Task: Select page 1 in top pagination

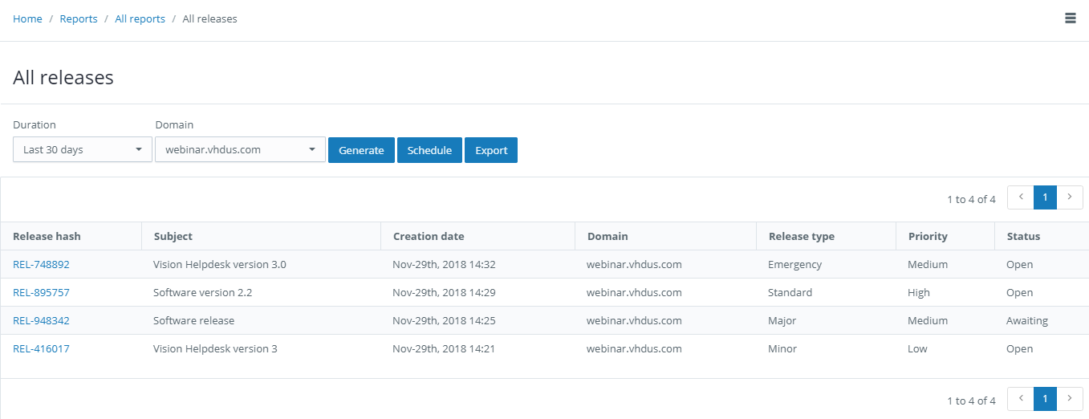Action: 1045,197
